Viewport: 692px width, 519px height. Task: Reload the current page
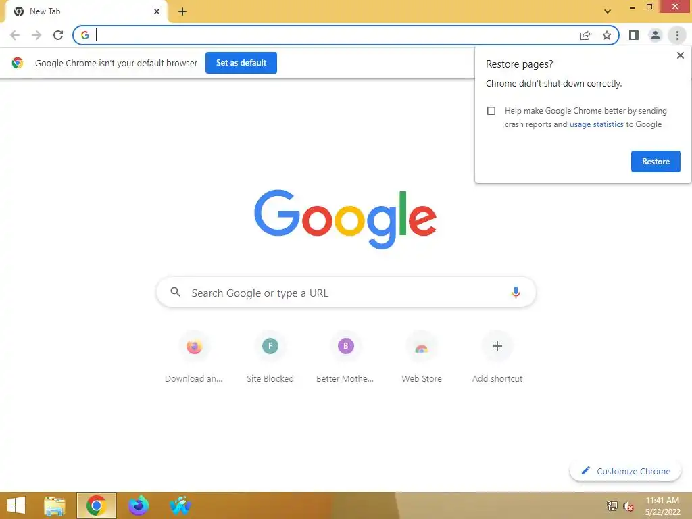(x=58, y=35)
